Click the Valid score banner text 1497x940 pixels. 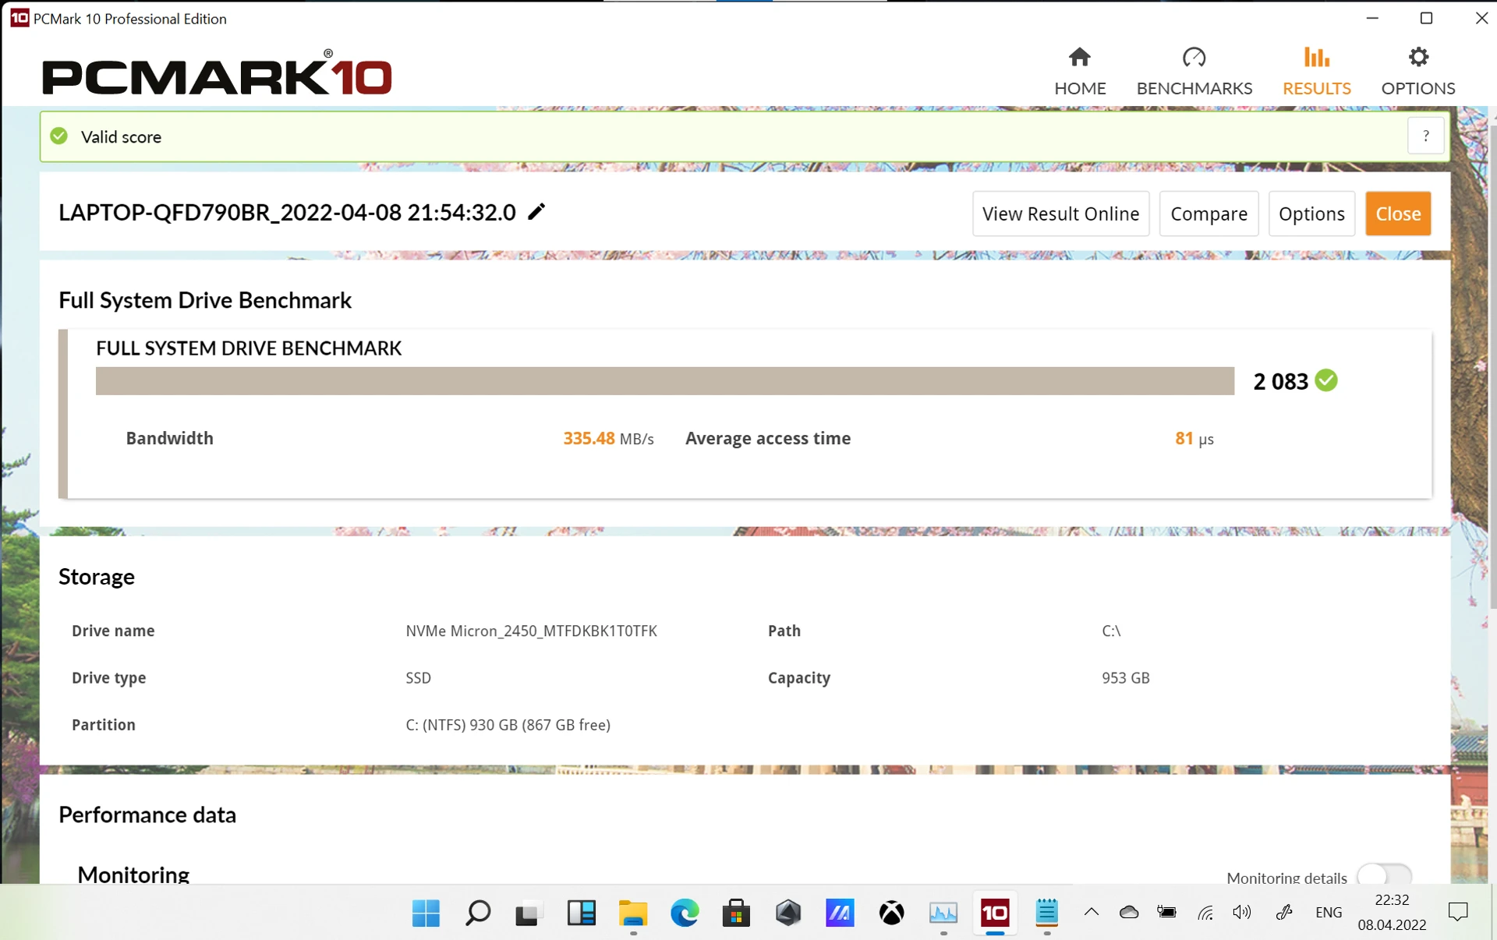[x=121, y=136]
